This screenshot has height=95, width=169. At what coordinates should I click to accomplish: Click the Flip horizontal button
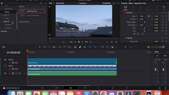pos(138,34)
